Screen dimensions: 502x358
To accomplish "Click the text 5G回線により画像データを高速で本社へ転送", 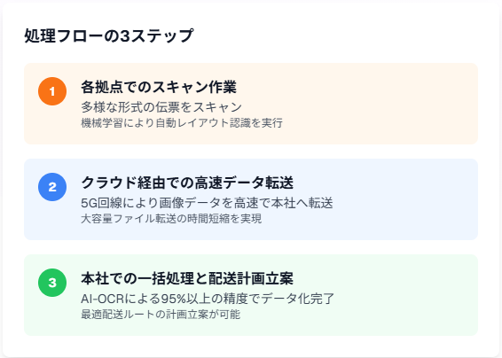I will pyautogui.click(x=207, y=203).
